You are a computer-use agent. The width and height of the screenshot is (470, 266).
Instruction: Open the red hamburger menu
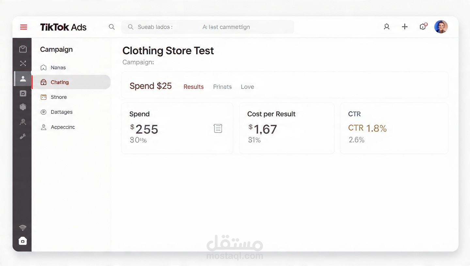coord(23,27)
